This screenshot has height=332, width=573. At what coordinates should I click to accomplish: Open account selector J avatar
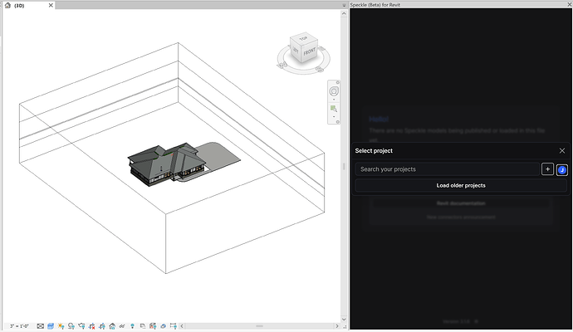[562, 170]
